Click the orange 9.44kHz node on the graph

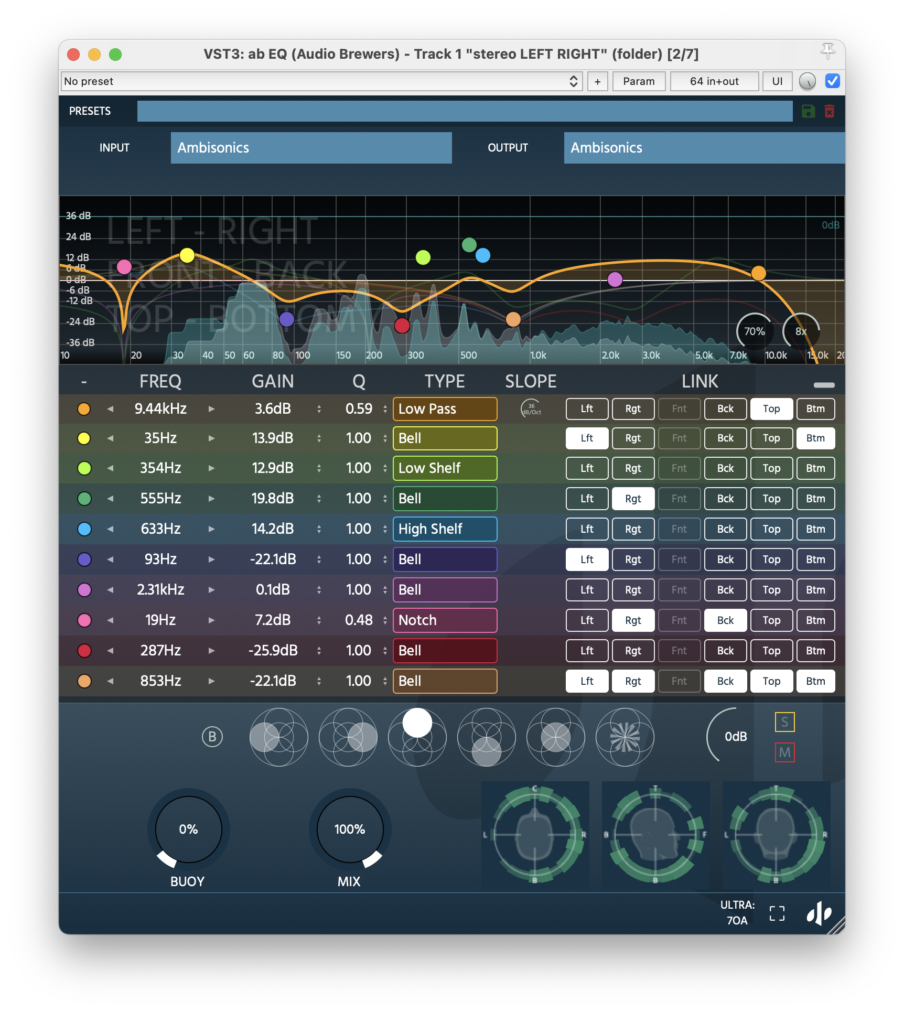[x=758, y=273]
